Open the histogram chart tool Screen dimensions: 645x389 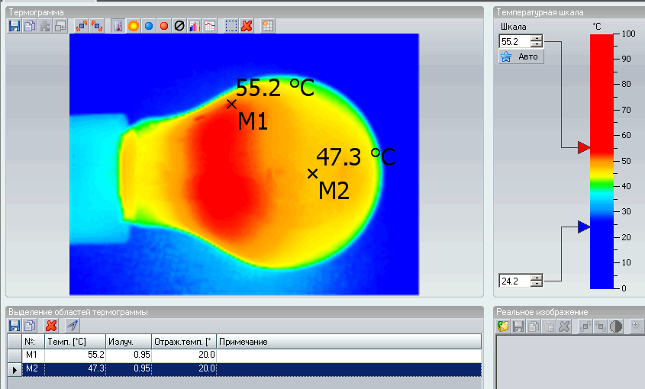point(194,26)
